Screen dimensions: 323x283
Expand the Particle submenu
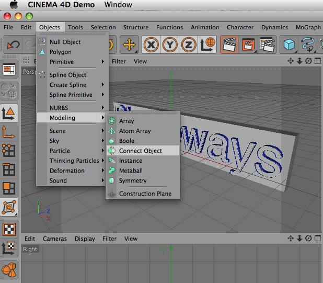tap(72, 151)
